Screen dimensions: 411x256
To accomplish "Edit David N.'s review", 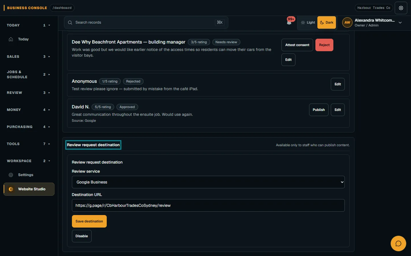I will click(338, 110).
